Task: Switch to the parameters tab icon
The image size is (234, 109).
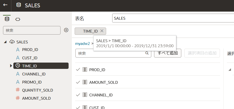Action: point(18,19)
